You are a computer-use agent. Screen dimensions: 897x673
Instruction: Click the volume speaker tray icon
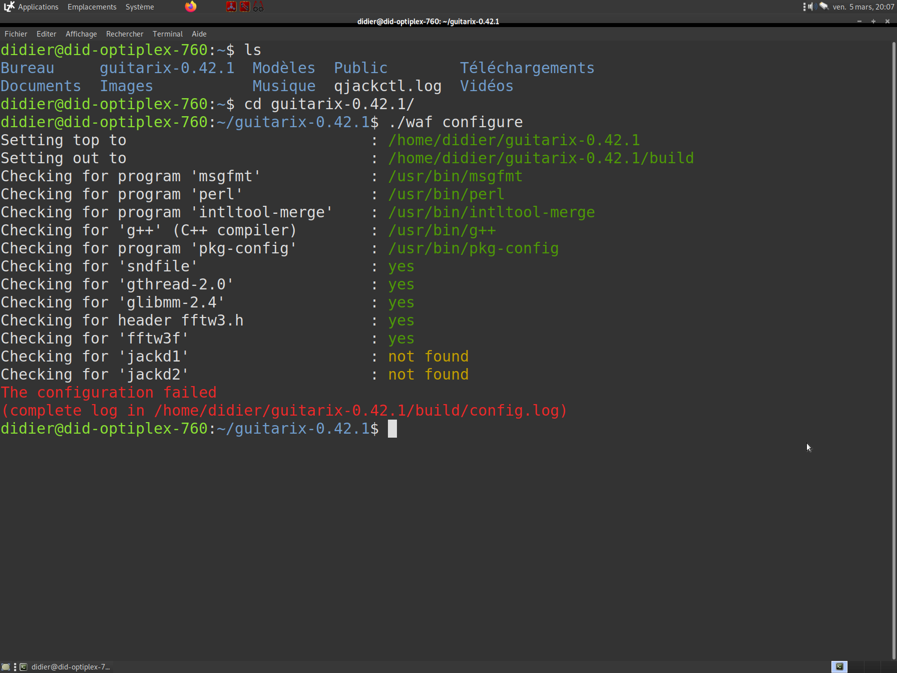(x=811, y=7)
